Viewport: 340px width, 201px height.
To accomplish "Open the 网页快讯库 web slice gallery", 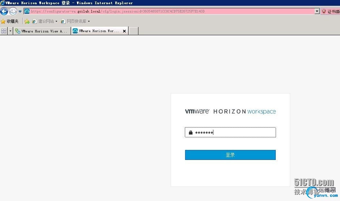I will (x=74, y=21).
